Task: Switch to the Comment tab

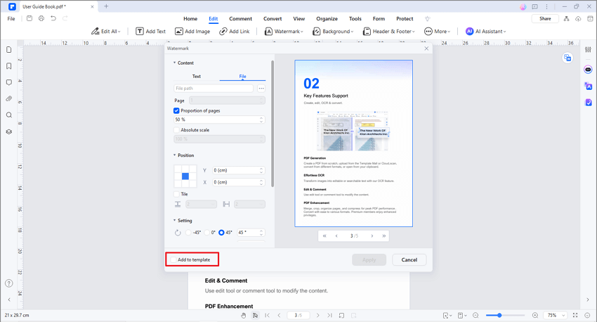Action: click(x=240, y=19)
